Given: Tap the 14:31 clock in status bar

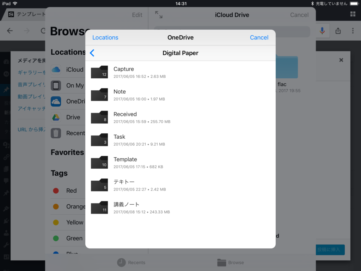Looking at the screenshot, I should (181, 4).
